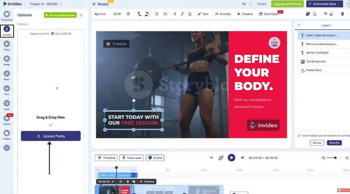Open the Logo sidebar panel
The width and height of the screenshot is (350, 194).
[7, 105]
